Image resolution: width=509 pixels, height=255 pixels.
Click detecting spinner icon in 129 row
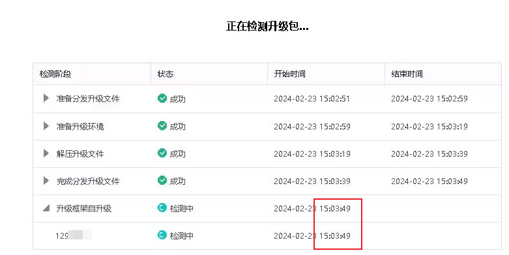[x=162, y=235]
